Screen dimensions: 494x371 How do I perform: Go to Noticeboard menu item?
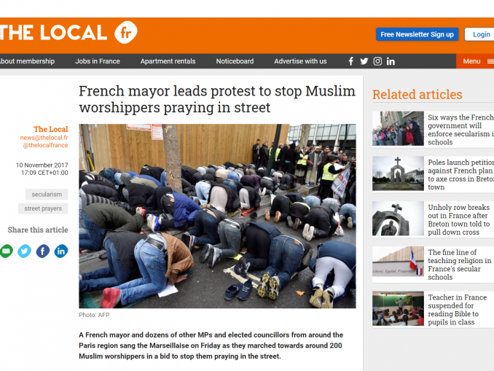[235, 61]
